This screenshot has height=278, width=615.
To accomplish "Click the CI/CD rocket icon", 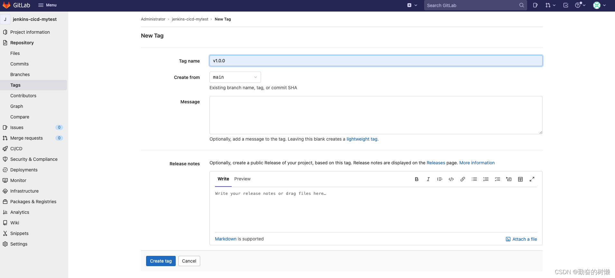I will point(5,149).
